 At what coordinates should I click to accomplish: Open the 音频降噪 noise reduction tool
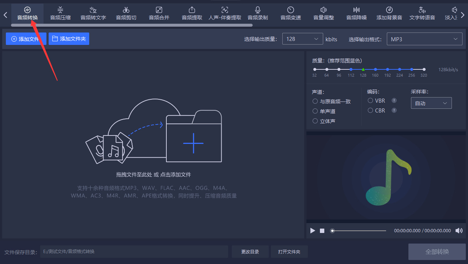point(356,13)
